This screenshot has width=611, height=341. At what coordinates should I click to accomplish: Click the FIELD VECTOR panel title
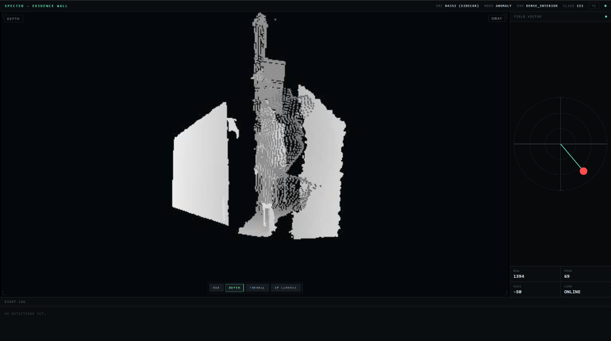point(527,17)
